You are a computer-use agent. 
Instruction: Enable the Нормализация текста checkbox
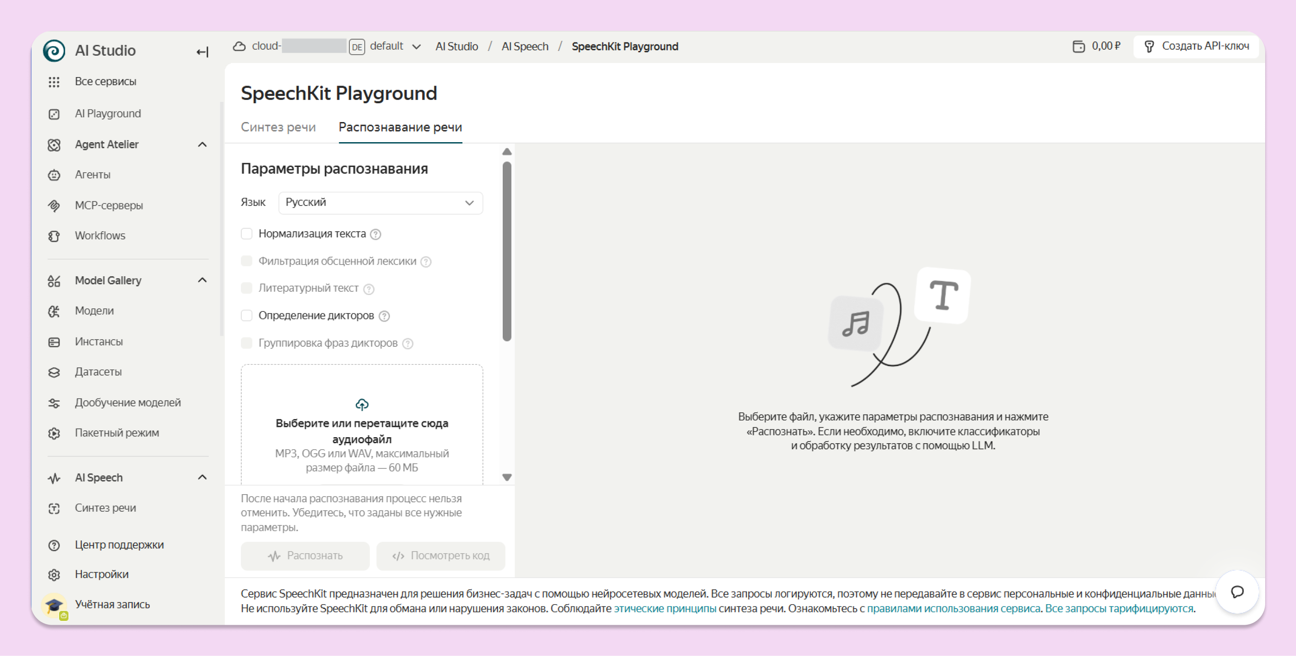[246, 234]
